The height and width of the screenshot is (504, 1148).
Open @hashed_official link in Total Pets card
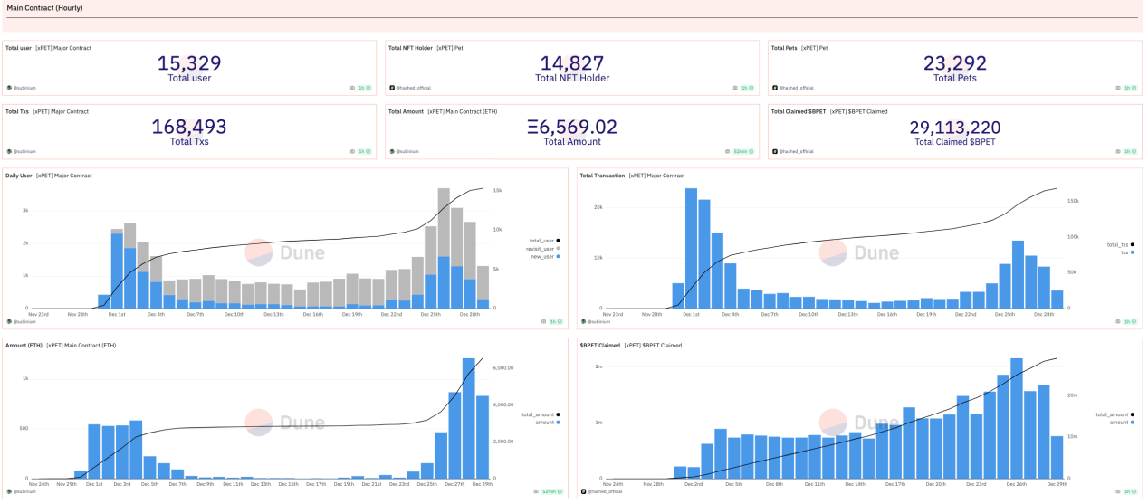795,88
